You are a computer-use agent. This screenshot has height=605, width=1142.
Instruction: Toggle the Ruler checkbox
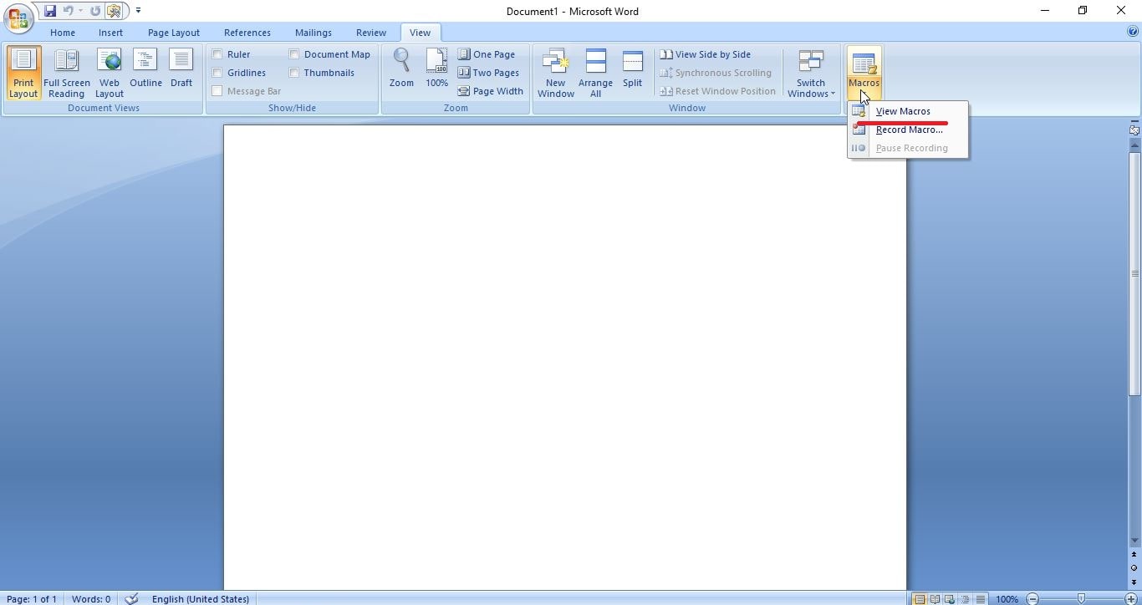(217, 54)
